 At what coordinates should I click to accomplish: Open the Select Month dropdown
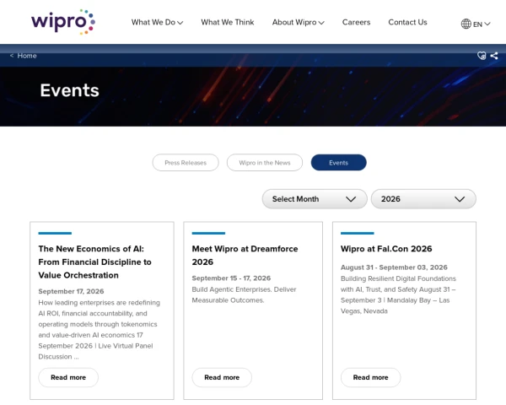(315, 199)
